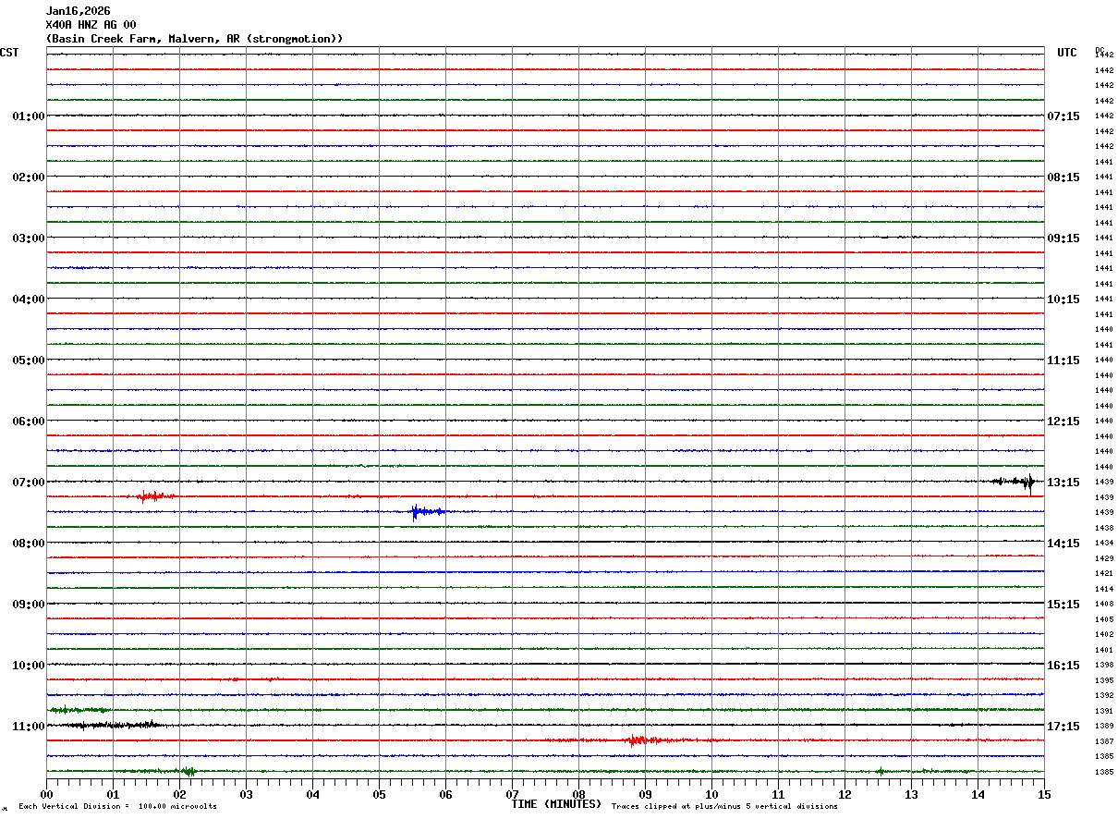Select the 07:00 CST row label

pos(28,483)
